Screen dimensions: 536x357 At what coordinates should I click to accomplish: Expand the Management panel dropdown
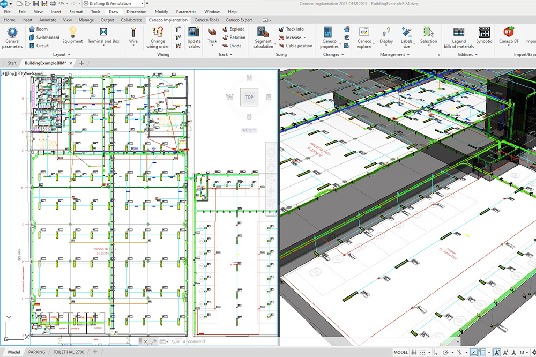coord(394,54)
